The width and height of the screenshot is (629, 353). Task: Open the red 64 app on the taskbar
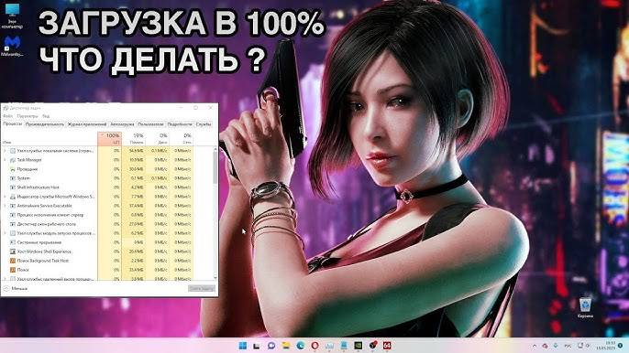(387, 346)
